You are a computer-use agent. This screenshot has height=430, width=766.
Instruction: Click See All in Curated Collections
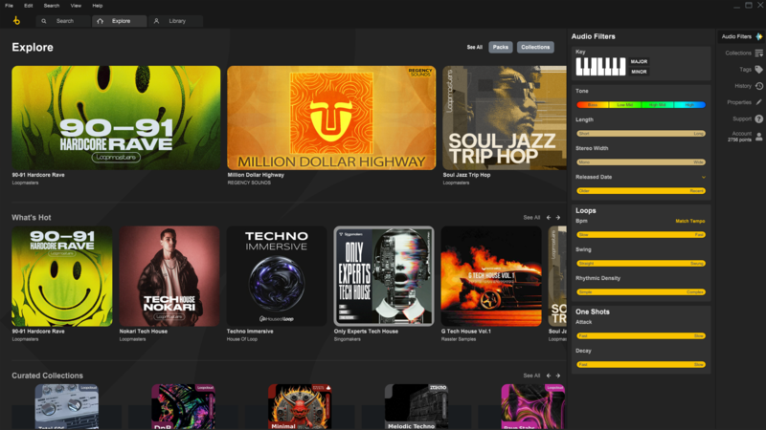click(x=531, y=376)
